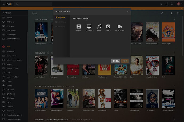Open the activity icon in top bar
This screenshot has height=122, width=184.
point(161,4)
